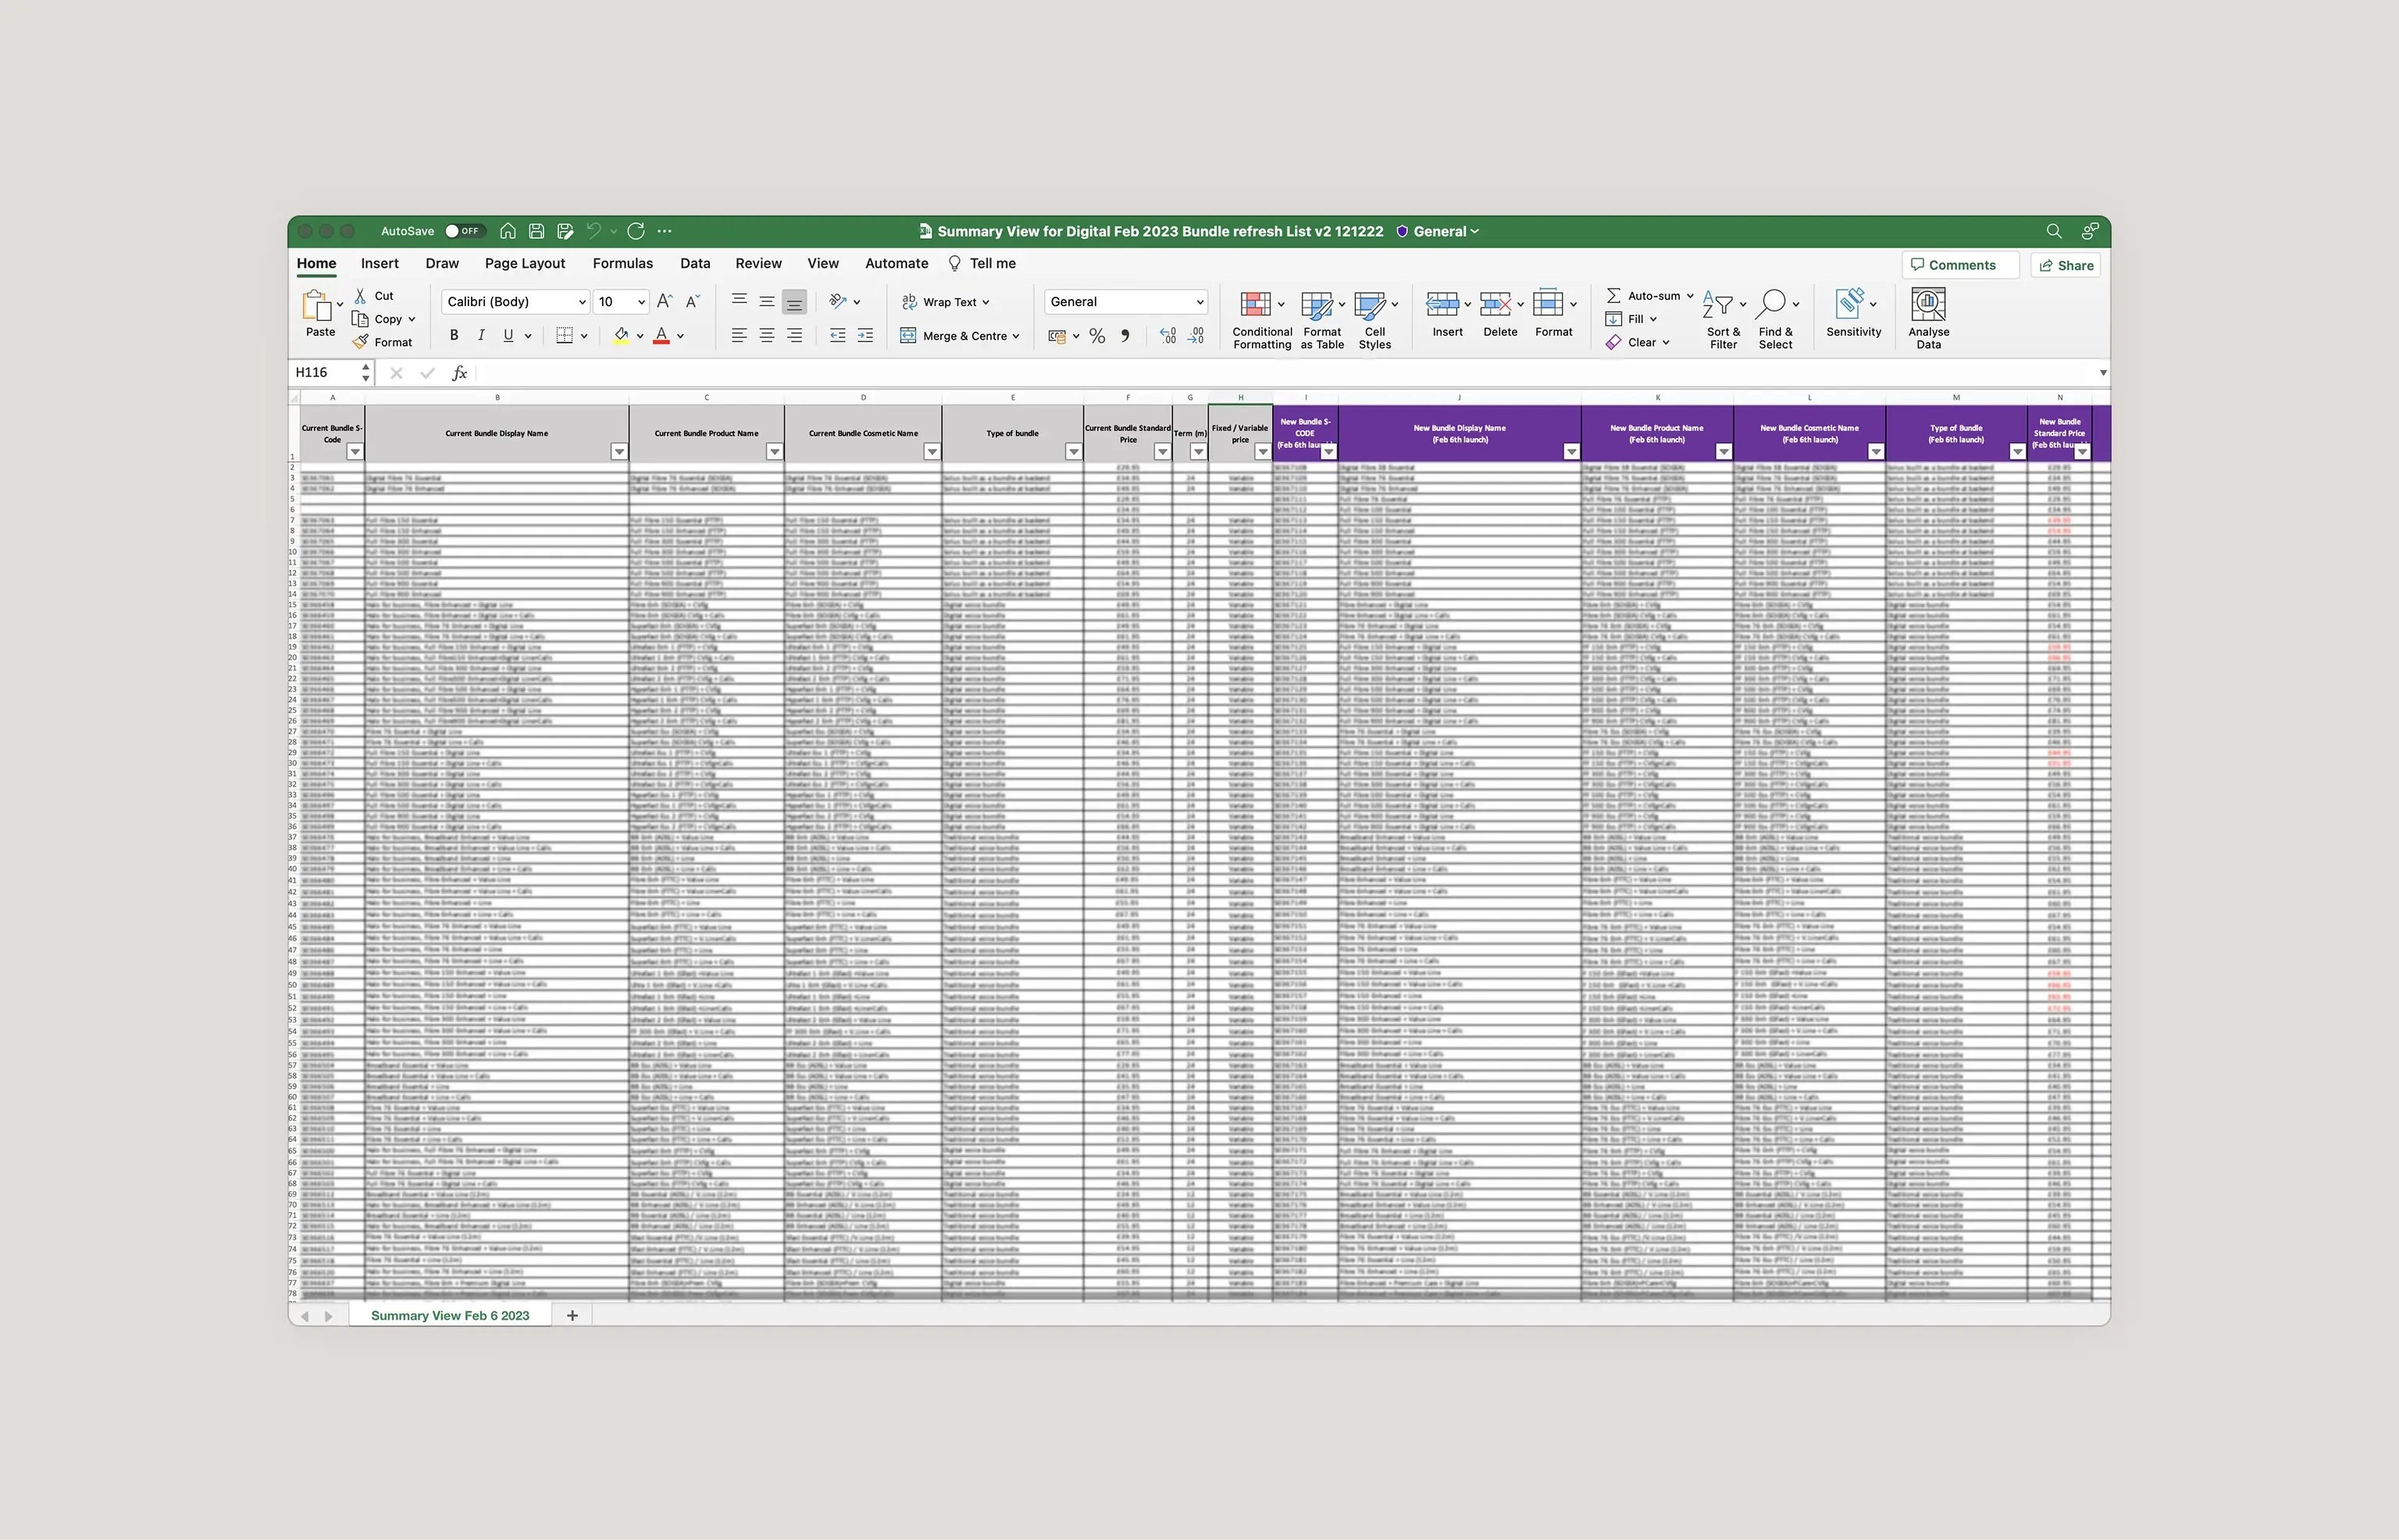This screenshot has width=2399, height=1540.
Task: Open the Fill dropdown
Action: (x=1631, y=319)
